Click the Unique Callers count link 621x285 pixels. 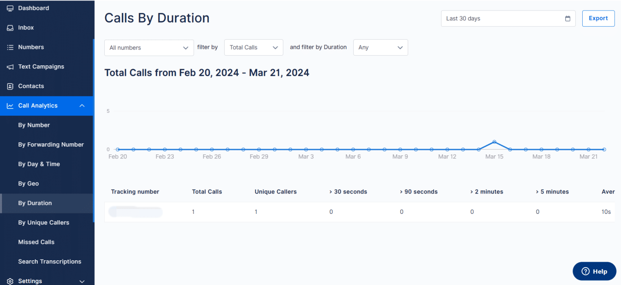(256, 211)
